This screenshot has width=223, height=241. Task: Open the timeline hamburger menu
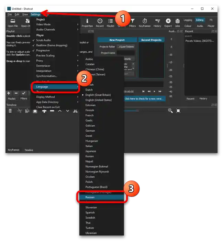10,111
